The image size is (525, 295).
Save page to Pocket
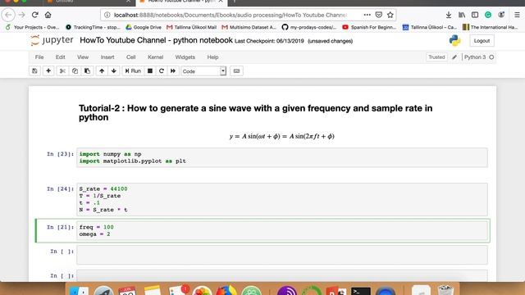(379, 15)
